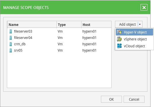This screenshot has width=154, height=107.
Task: Select the srv05 hyperv01 host cell
Action: click(x=89, y=50)
